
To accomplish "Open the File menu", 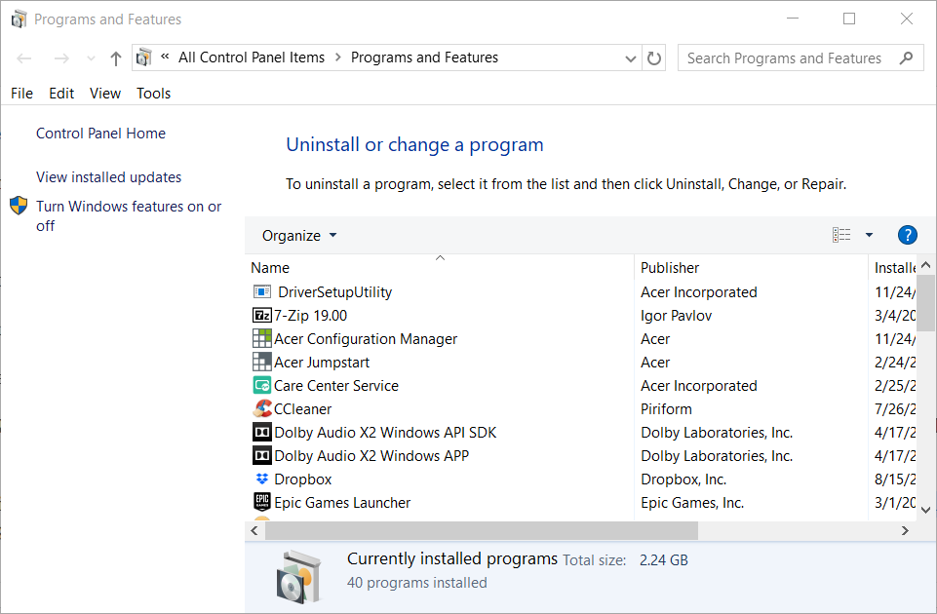I will [x=21, y=94].
